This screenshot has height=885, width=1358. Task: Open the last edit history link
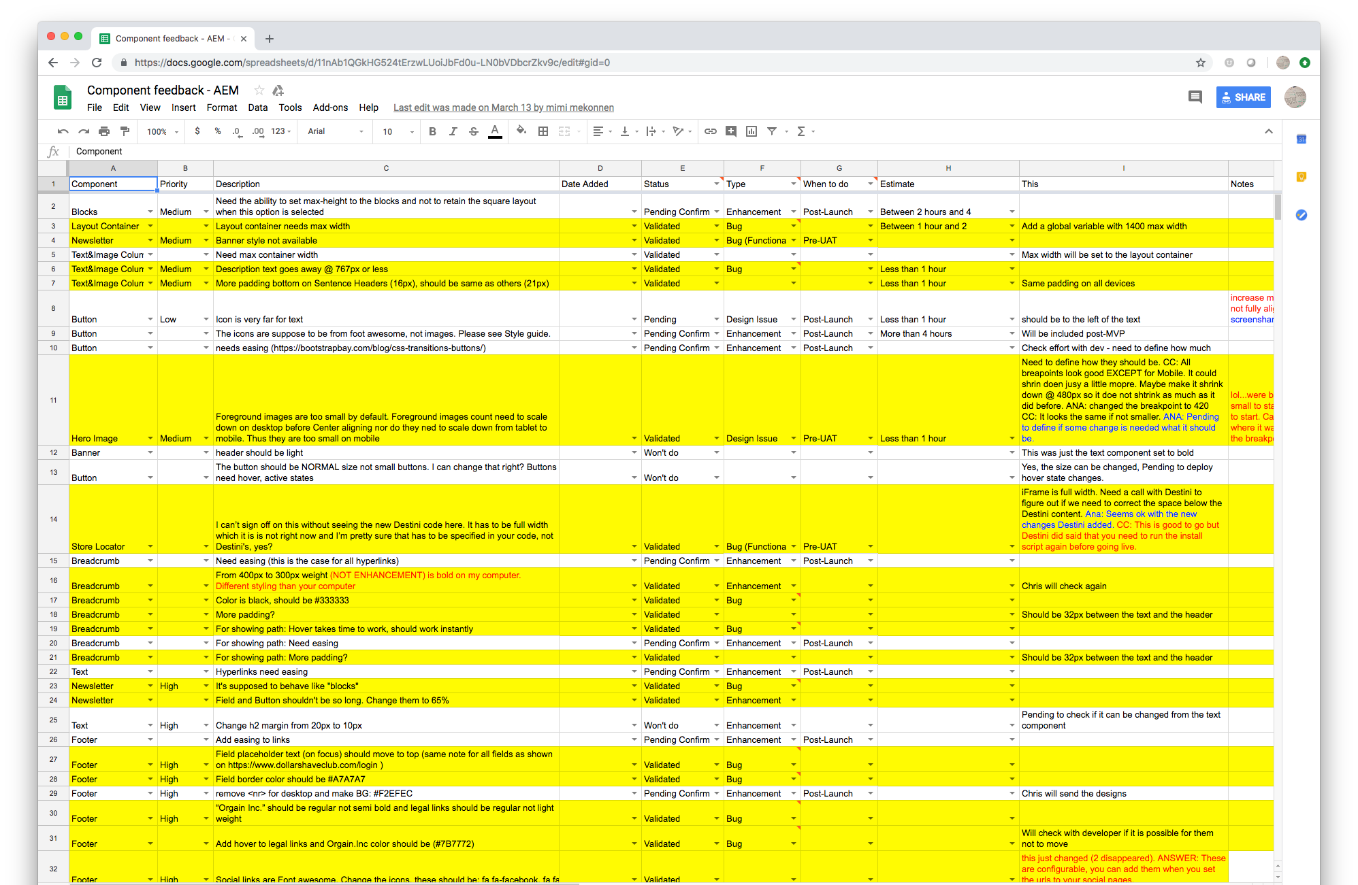[x=504, y=107]
